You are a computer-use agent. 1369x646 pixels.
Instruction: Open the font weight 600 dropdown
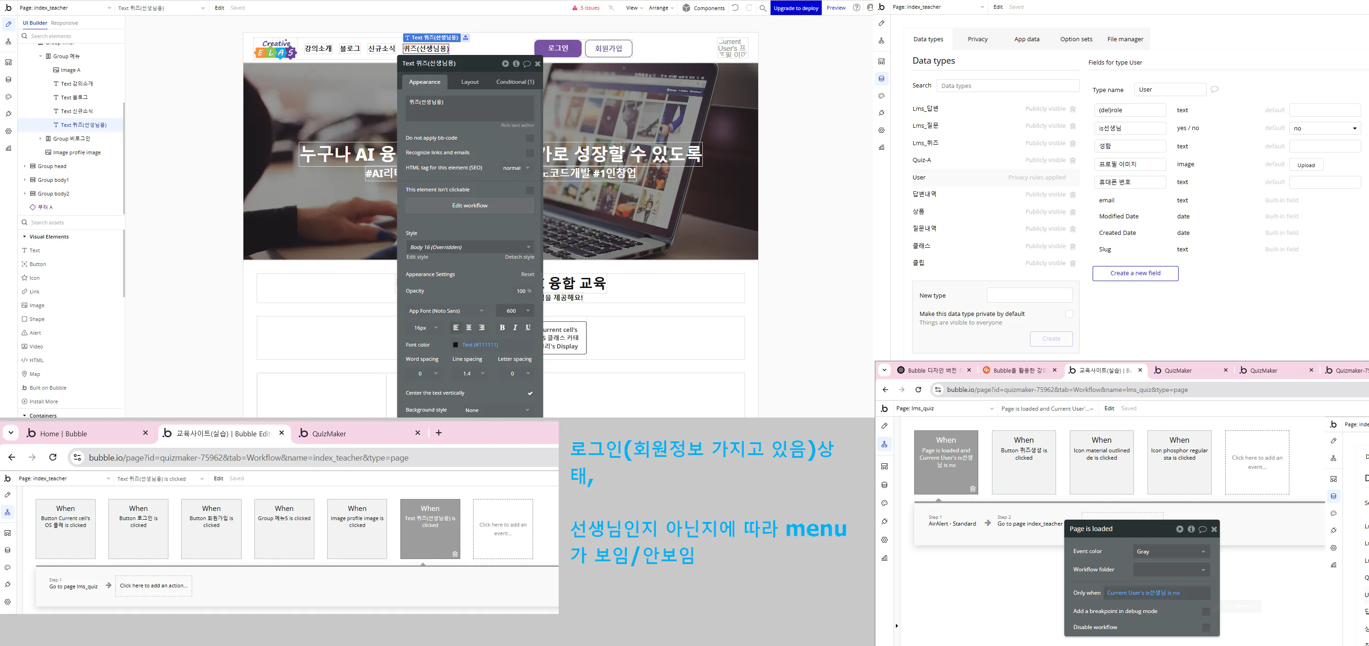[514, 310]
